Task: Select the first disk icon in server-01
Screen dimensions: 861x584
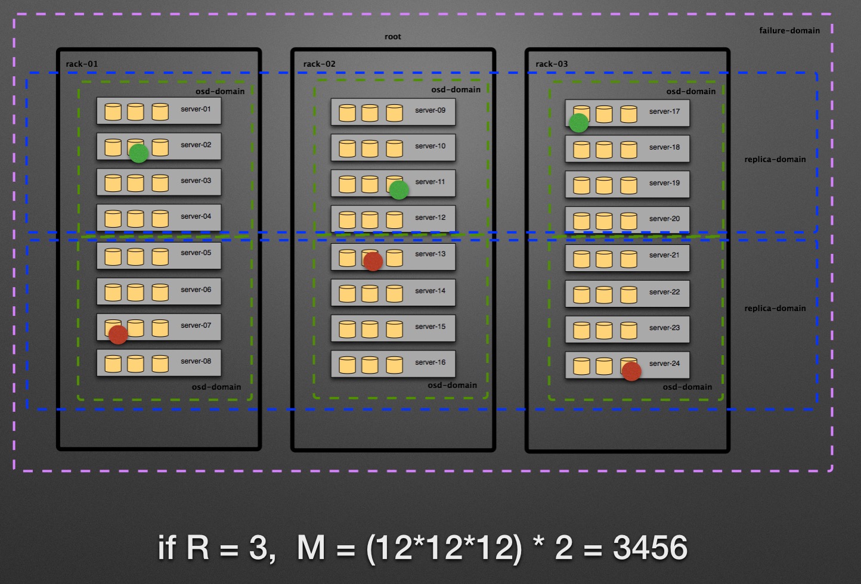Action: coord(113,111)
